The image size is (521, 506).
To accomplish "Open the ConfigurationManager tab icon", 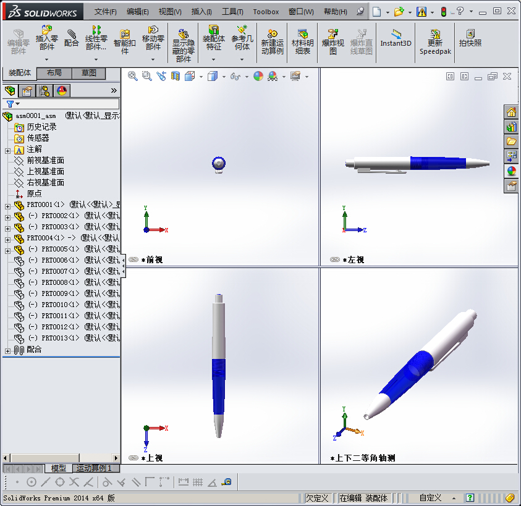I will coord(44,90).
